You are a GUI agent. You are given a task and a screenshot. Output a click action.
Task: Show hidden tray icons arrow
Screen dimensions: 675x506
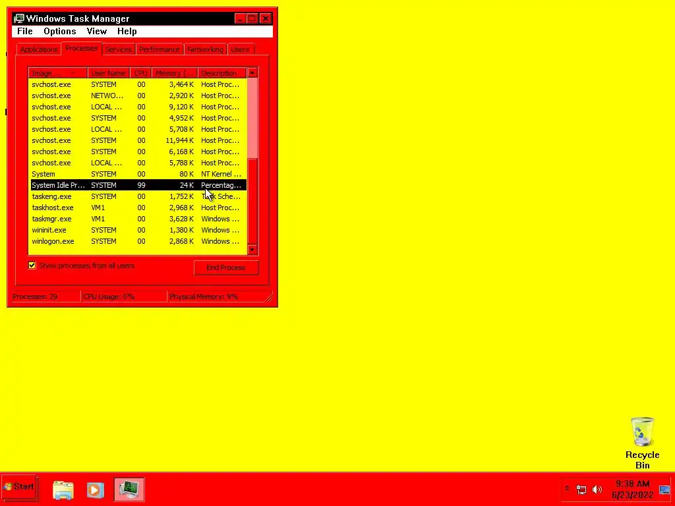567,490
